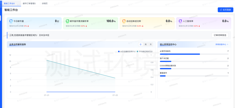
Task: Click the 0 封 email count value
Action: pyautogui.click(x=57, y=21)
